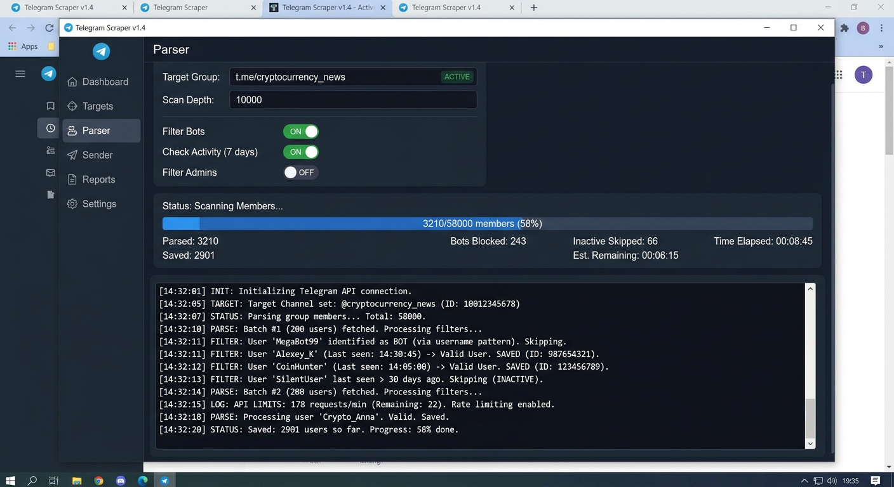Expand the bookmarks bar overflow chevron
The image size is (894, 487).
point(881,46)
